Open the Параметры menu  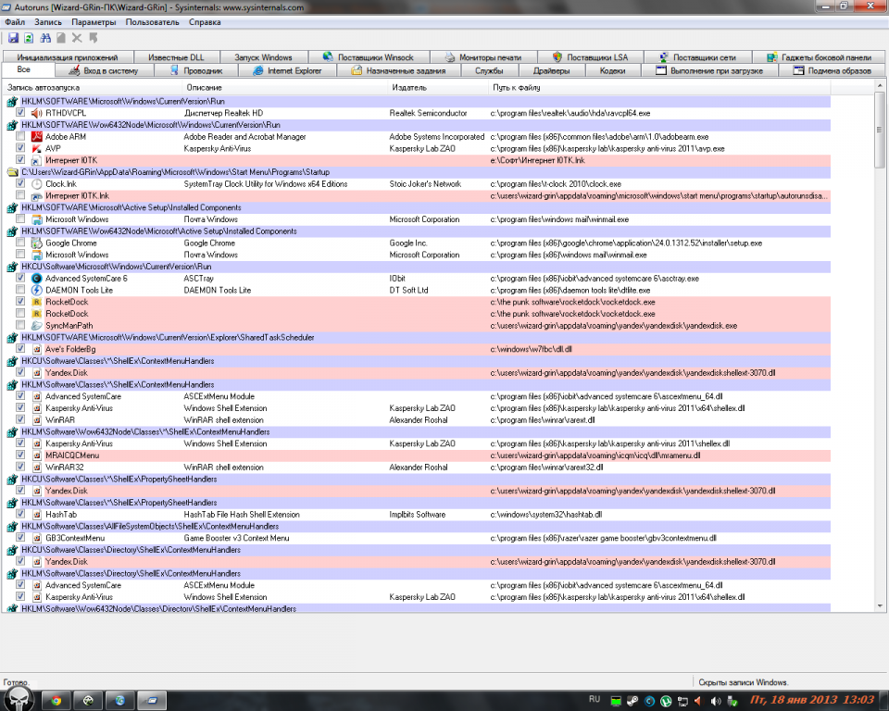[x=94, y=21]
